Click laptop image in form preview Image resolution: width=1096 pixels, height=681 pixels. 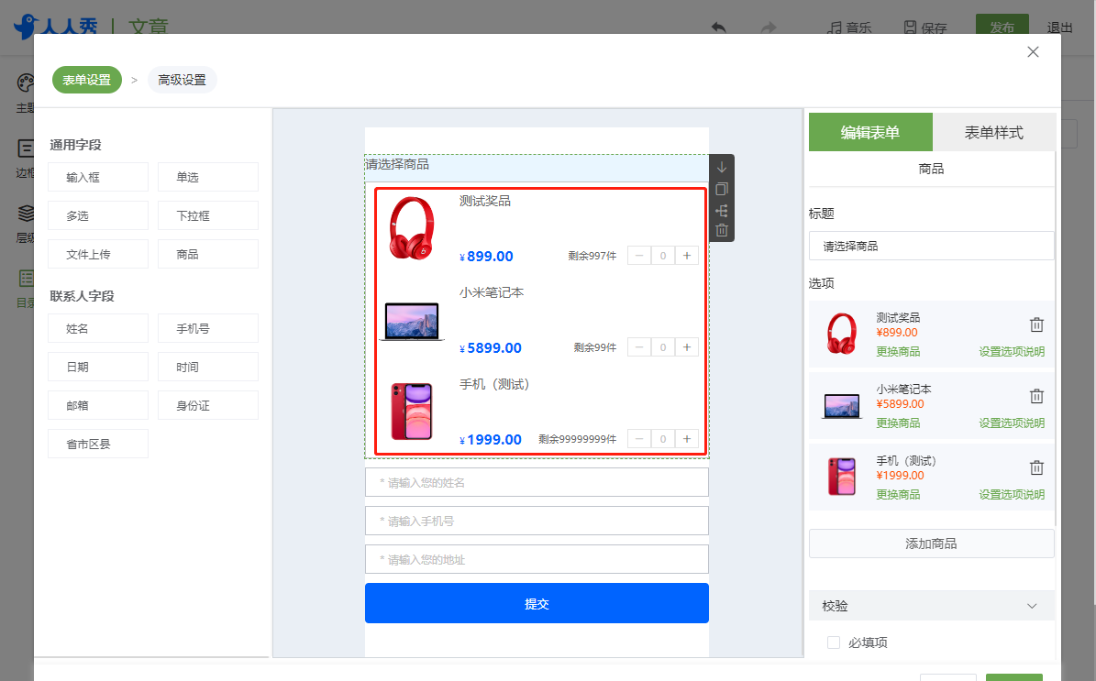[412, 322]
